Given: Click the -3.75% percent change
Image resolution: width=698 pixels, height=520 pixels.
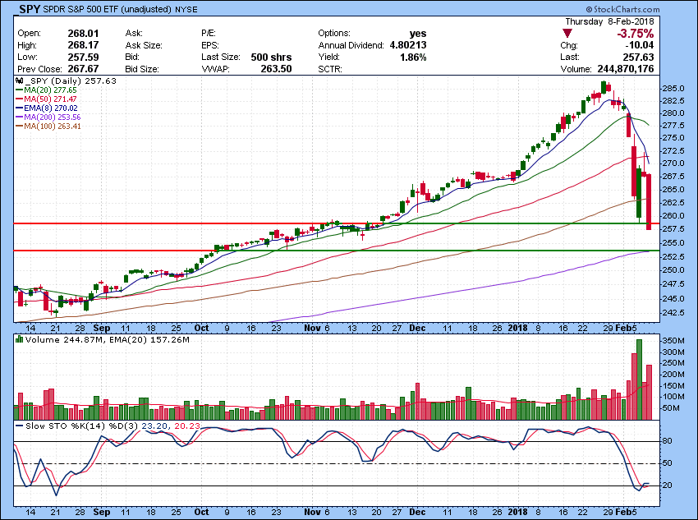Looking at the screenshot, I should [636, 34].
